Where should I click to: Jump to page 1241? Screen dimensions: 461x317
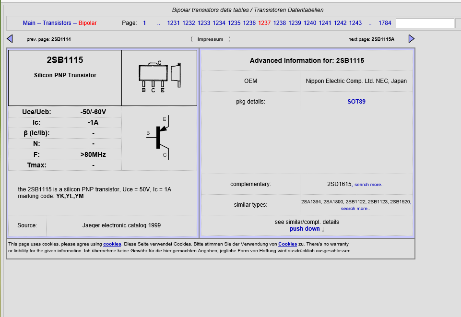[325, 23]
